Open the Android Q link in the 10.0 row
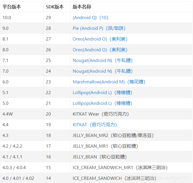The image size is (193, 183). (90, 18)
